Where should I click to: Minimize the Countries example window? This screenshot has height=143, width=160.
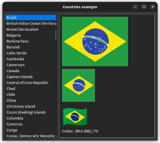pyautogui.click(x=135, y=7)
